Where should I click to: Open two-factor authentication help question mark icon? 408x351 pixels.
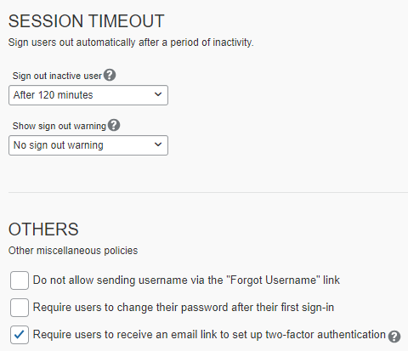click(x=394, y=337)
